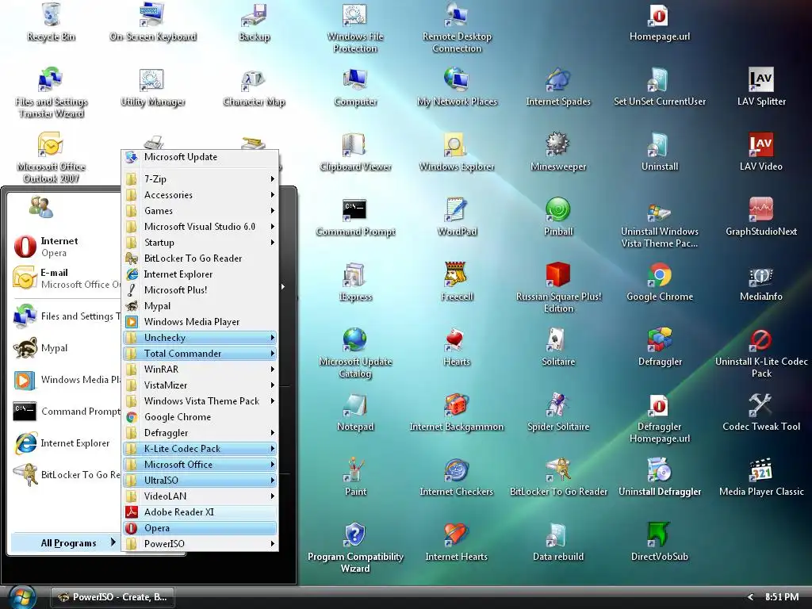Screen dimensions: 812x609
Task: Launch Freecell from the desktop
Action: click(457, 282)
